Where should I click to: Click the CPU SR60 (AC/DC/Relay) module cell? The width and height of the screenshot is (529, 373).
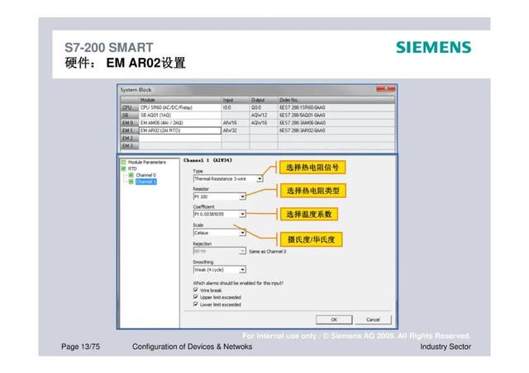[x=180, y=107]
